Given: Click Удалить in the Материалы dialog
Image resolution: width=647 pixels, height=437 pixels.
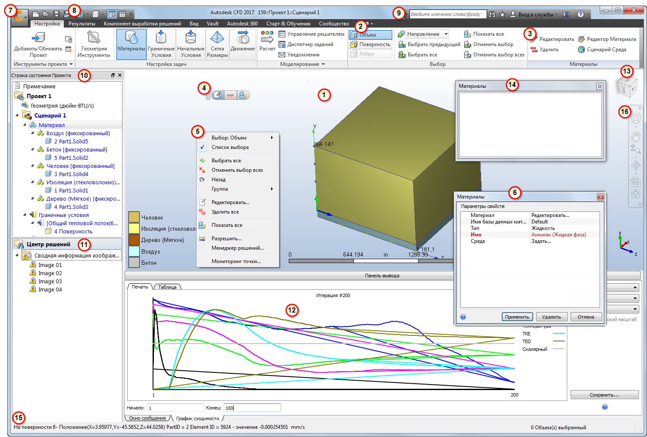Looking at the screenshot, I should (x=552, y=317).
